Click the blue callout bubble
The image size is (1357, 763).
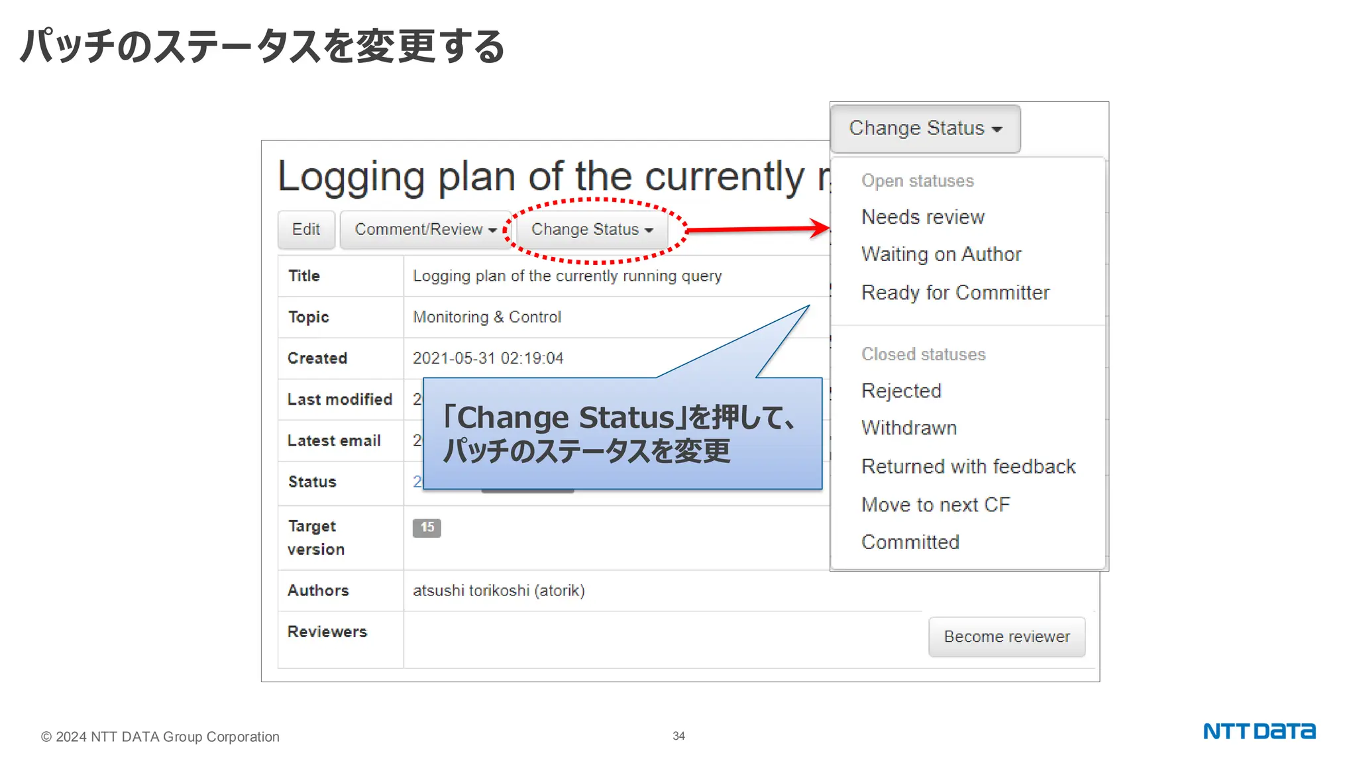point(622,434)
